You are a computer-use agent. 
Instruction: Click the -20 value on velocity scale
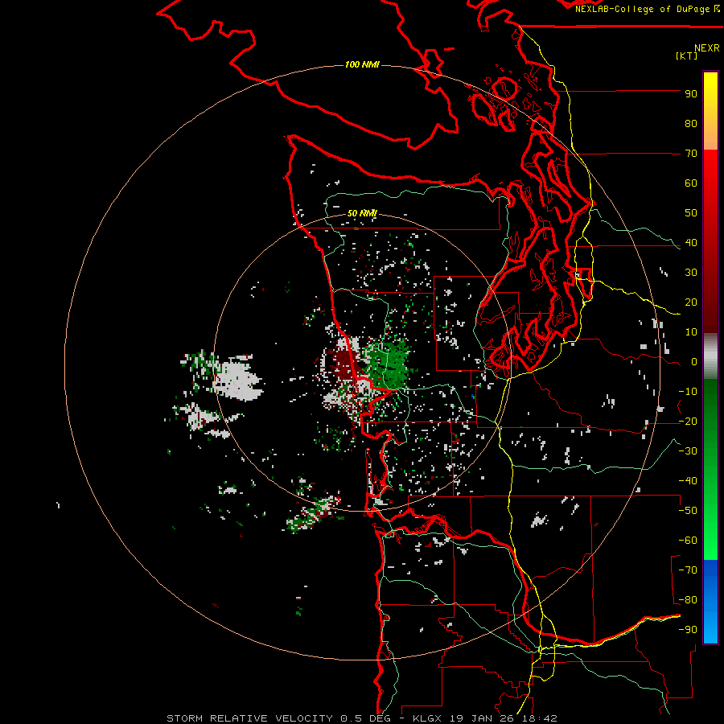click(688, 422)
